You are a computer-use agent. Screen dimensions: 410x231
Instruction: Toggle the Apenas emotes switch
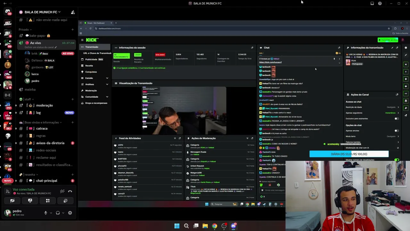(396, 131)
